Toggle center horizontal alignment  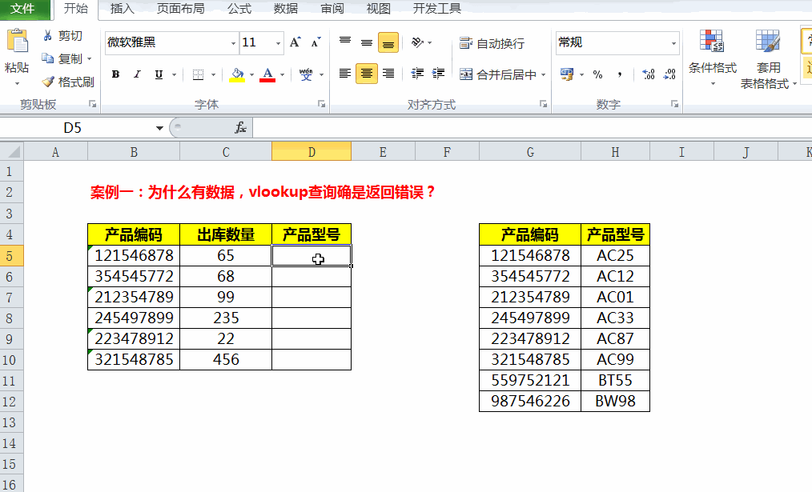pyautogui.click(x=367, y=74)
